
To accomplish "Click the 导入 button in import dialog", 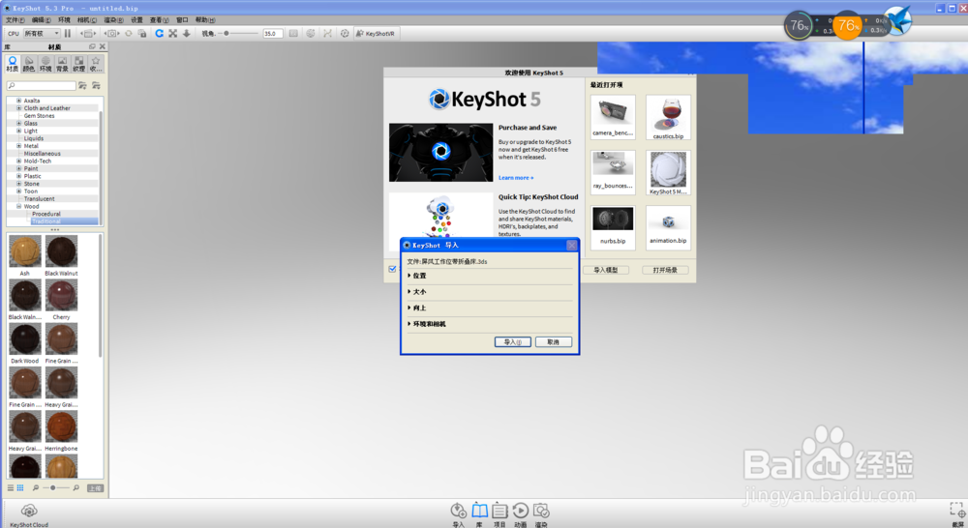I will click(512, 341).
